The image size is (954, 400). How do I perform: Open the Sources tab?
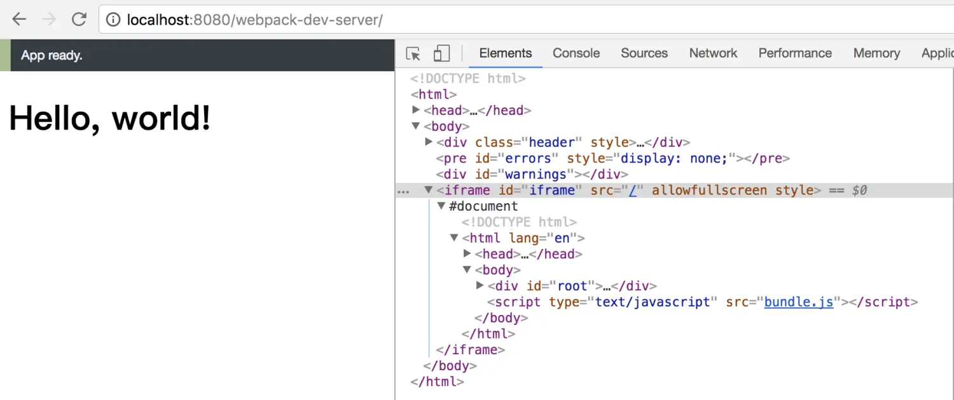pos(644,53)
